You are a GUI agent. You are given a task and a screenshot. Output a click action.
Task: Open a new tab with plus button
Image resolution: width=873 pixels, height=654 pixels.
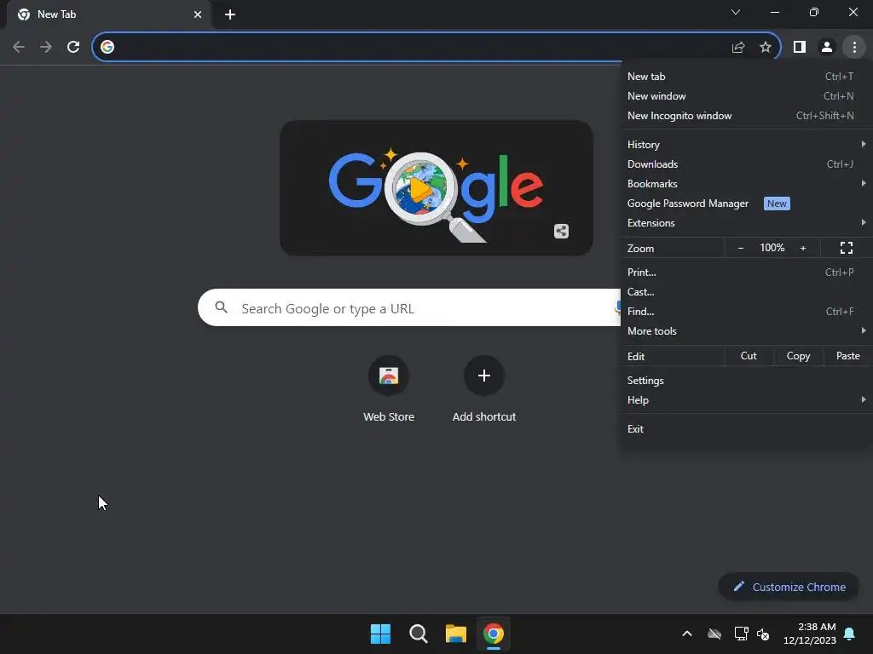point(230,14)
